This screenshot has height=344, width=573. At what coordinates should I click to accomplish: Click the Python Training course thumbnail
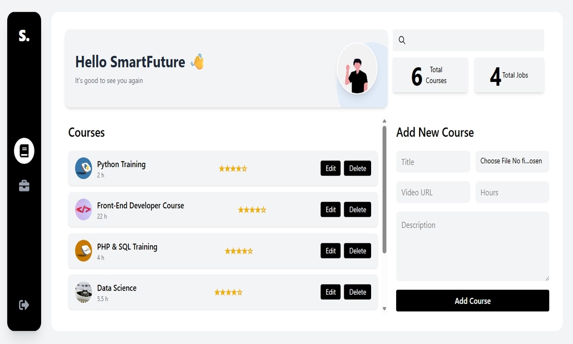pos(84,168)
